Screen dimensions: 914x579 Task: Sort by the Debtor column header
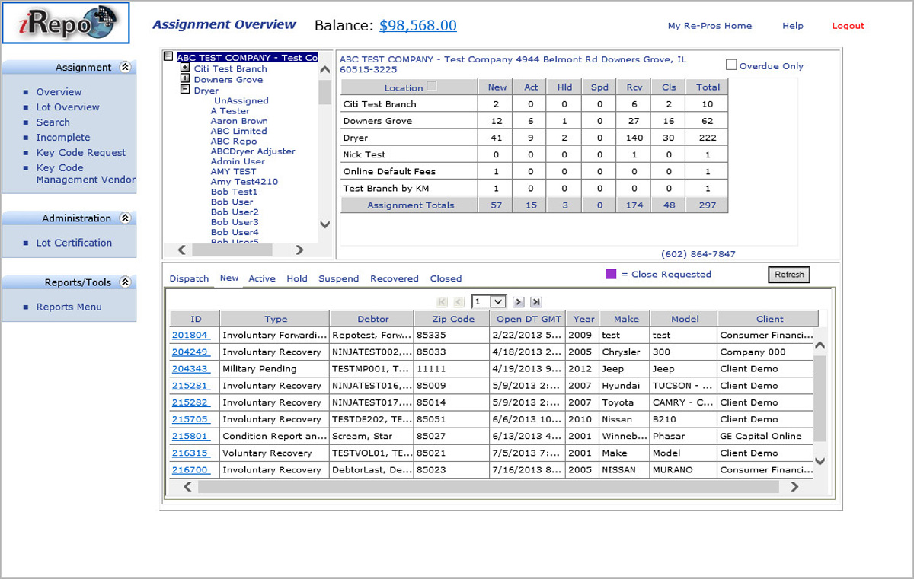tap(372, 319)
